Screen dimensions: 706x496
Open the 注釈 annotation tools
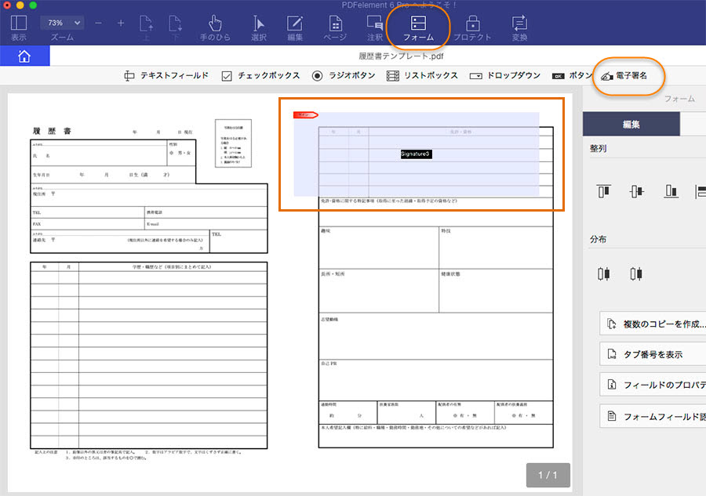pyautogui.click(x=375, y=28)
